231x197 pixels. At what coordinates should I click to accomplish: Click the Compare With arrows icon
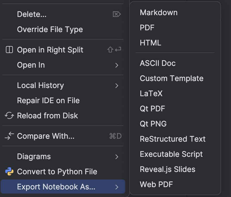[x=9, y=136]
